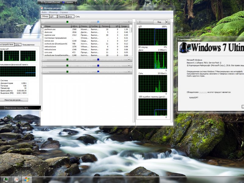Click the computer logo in the About Windows dialog
This screenshot has width=244, height=183.
point(185,48)
